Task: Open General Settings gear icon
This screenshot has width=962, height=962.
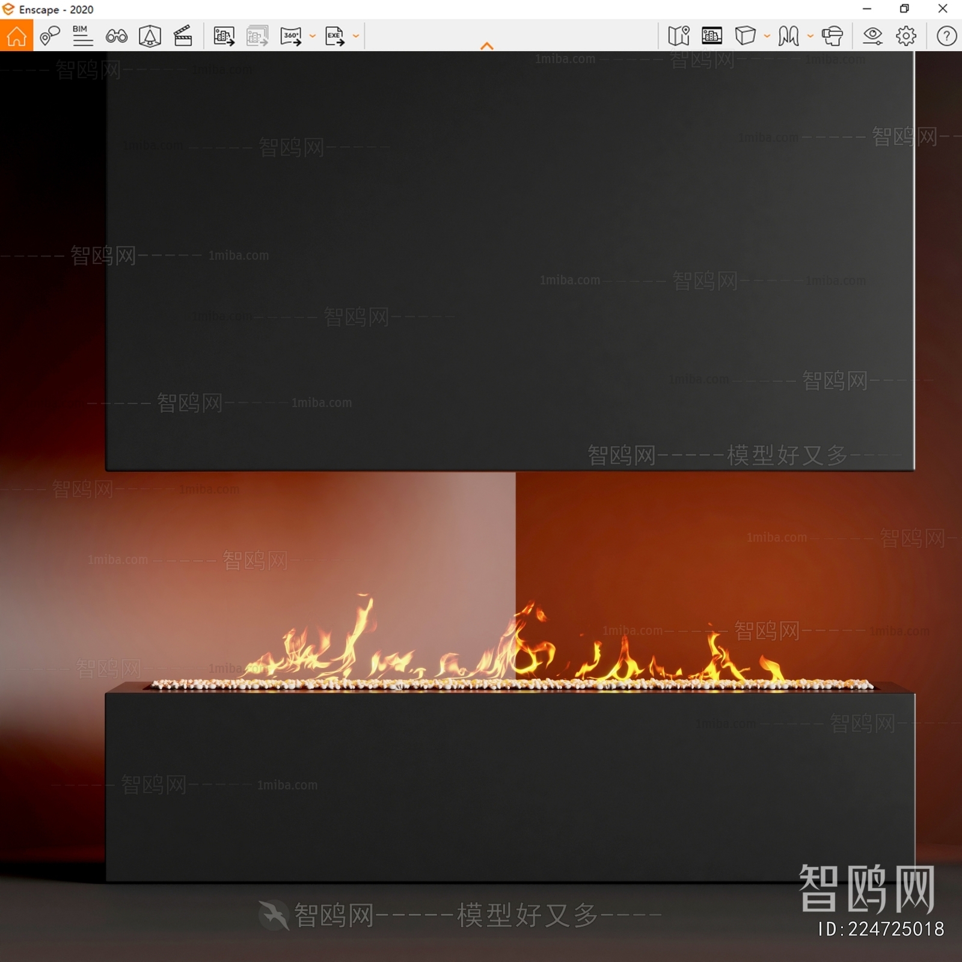Action: click(906, 36)
